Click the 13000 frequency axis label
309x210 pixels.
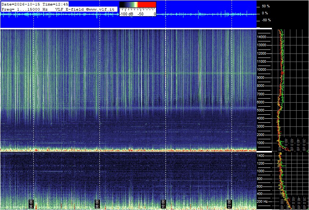click(261, 45)
